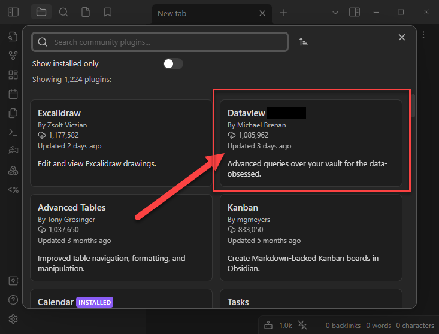This screenshot has width=439, height=334.
Task: Toggle Show installed only switch
Action: point(173,64)
